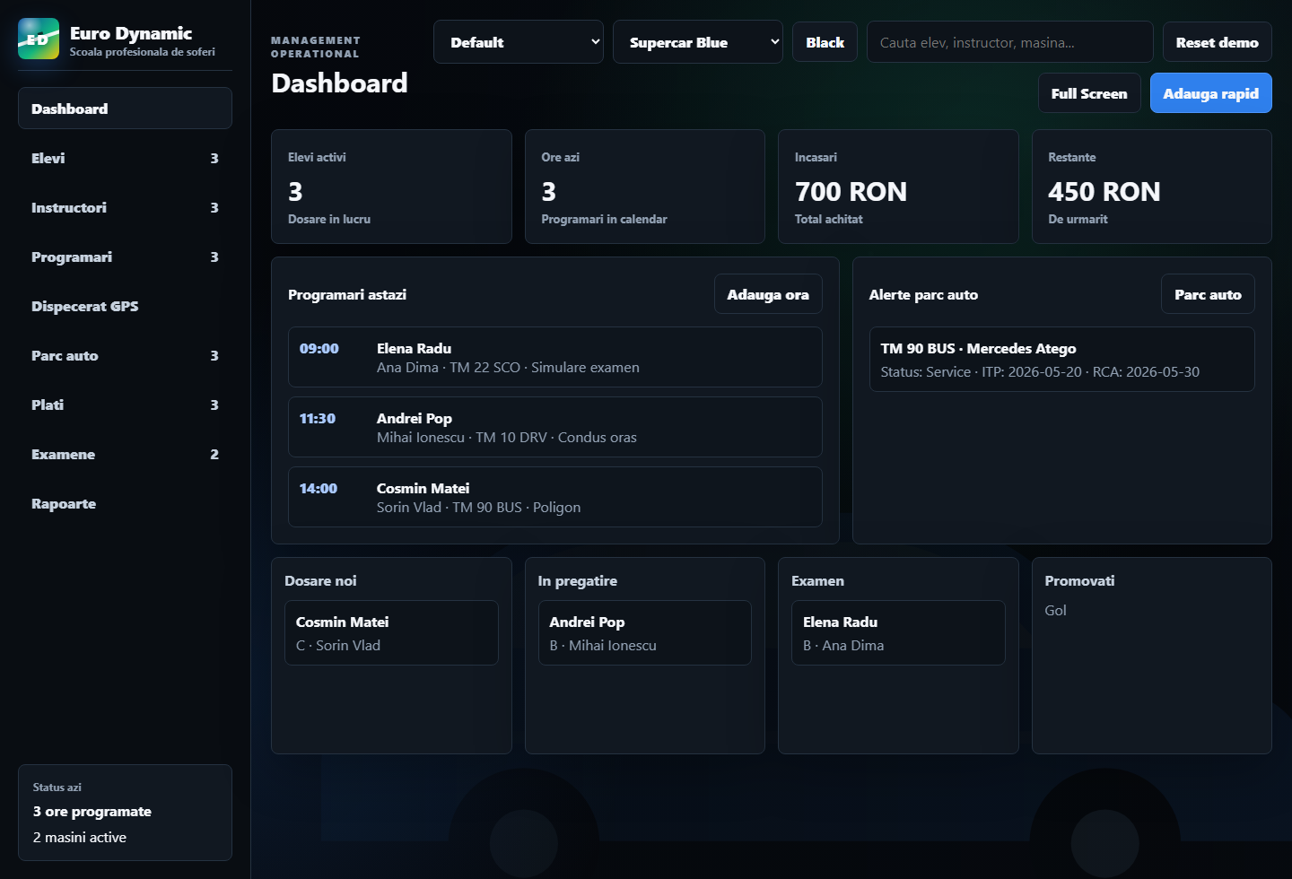Image resolution: width=1292 pixels, height=879 pixels.
Task: Select the Elevi activi stat card
Action: point(391,187)
